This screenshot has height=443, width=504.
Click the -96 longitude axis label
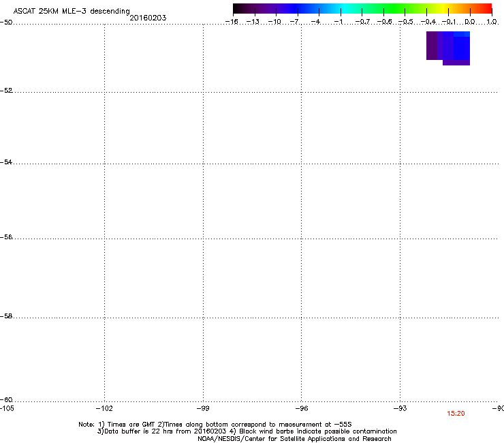tap(302, 408)
